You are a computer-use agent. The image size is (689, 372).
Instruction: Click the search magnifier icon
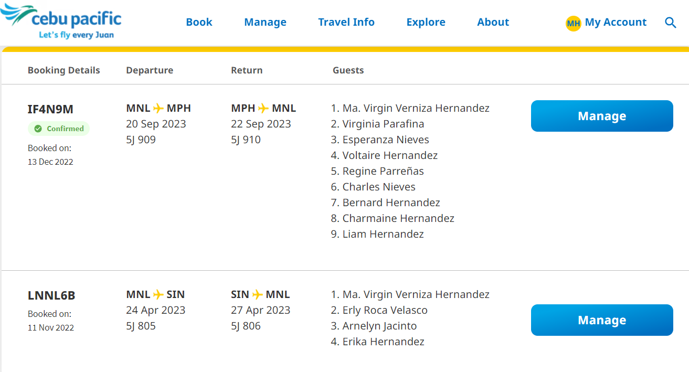(x=670, y=23)
